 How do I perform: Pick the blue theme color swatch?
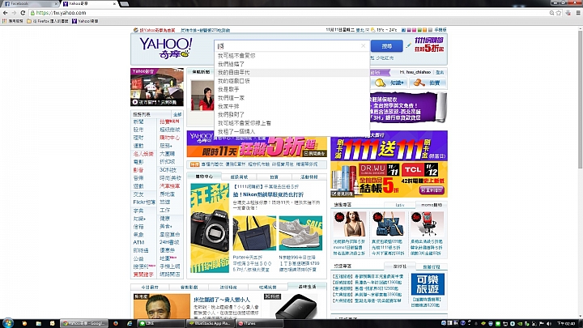point(404,30)
